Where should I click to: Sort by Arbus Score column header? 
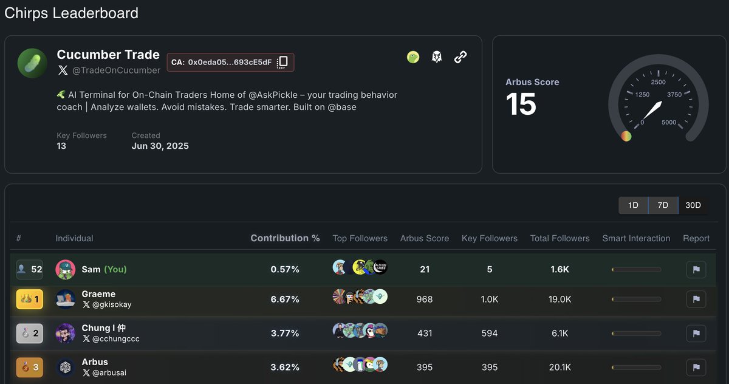[x=425, y=238]
